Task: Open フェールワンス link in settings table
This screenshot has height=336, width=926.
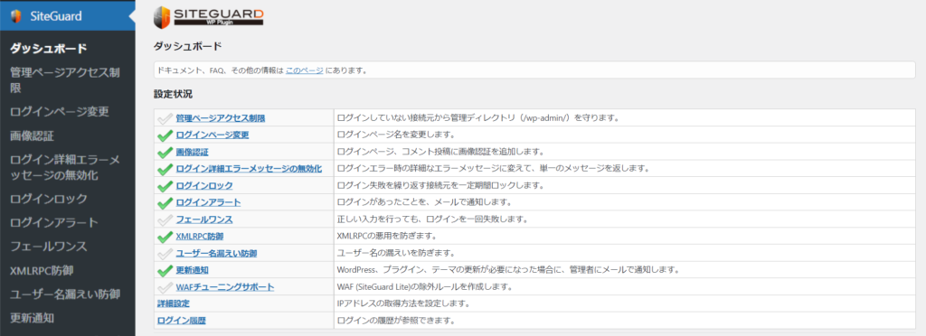Action: (204, 219)
